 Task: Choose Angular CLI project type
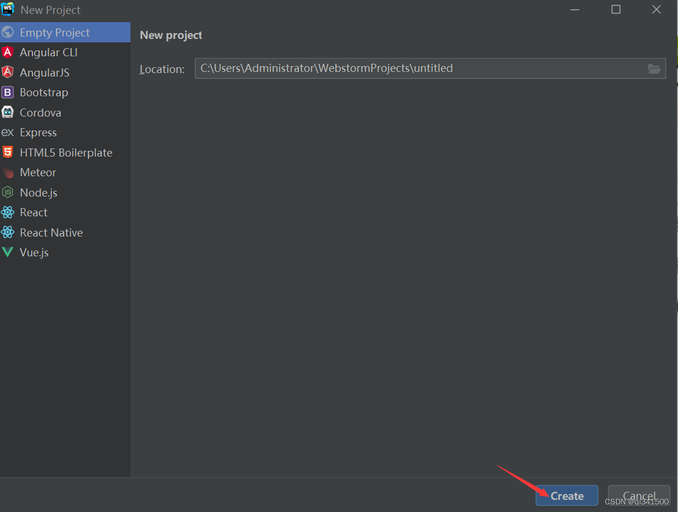pos(65,52)
